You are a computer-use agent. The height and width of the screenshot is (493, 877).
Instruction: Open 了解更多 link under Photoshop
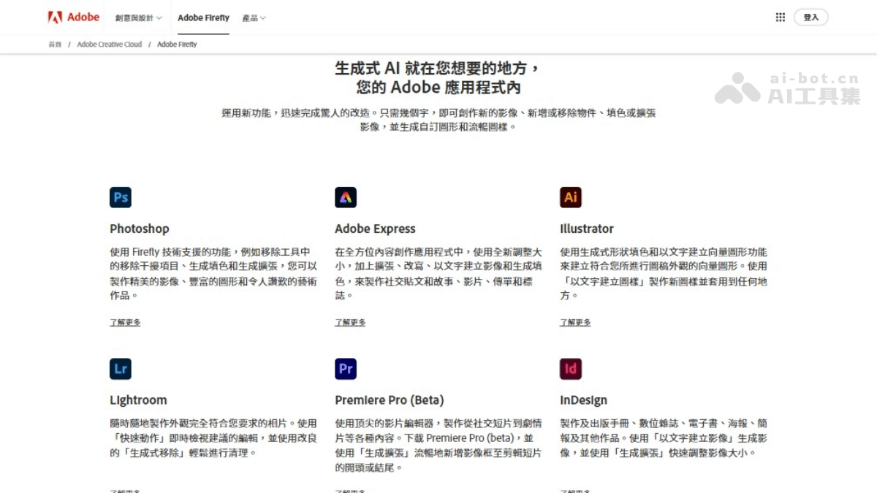(125, 321)
